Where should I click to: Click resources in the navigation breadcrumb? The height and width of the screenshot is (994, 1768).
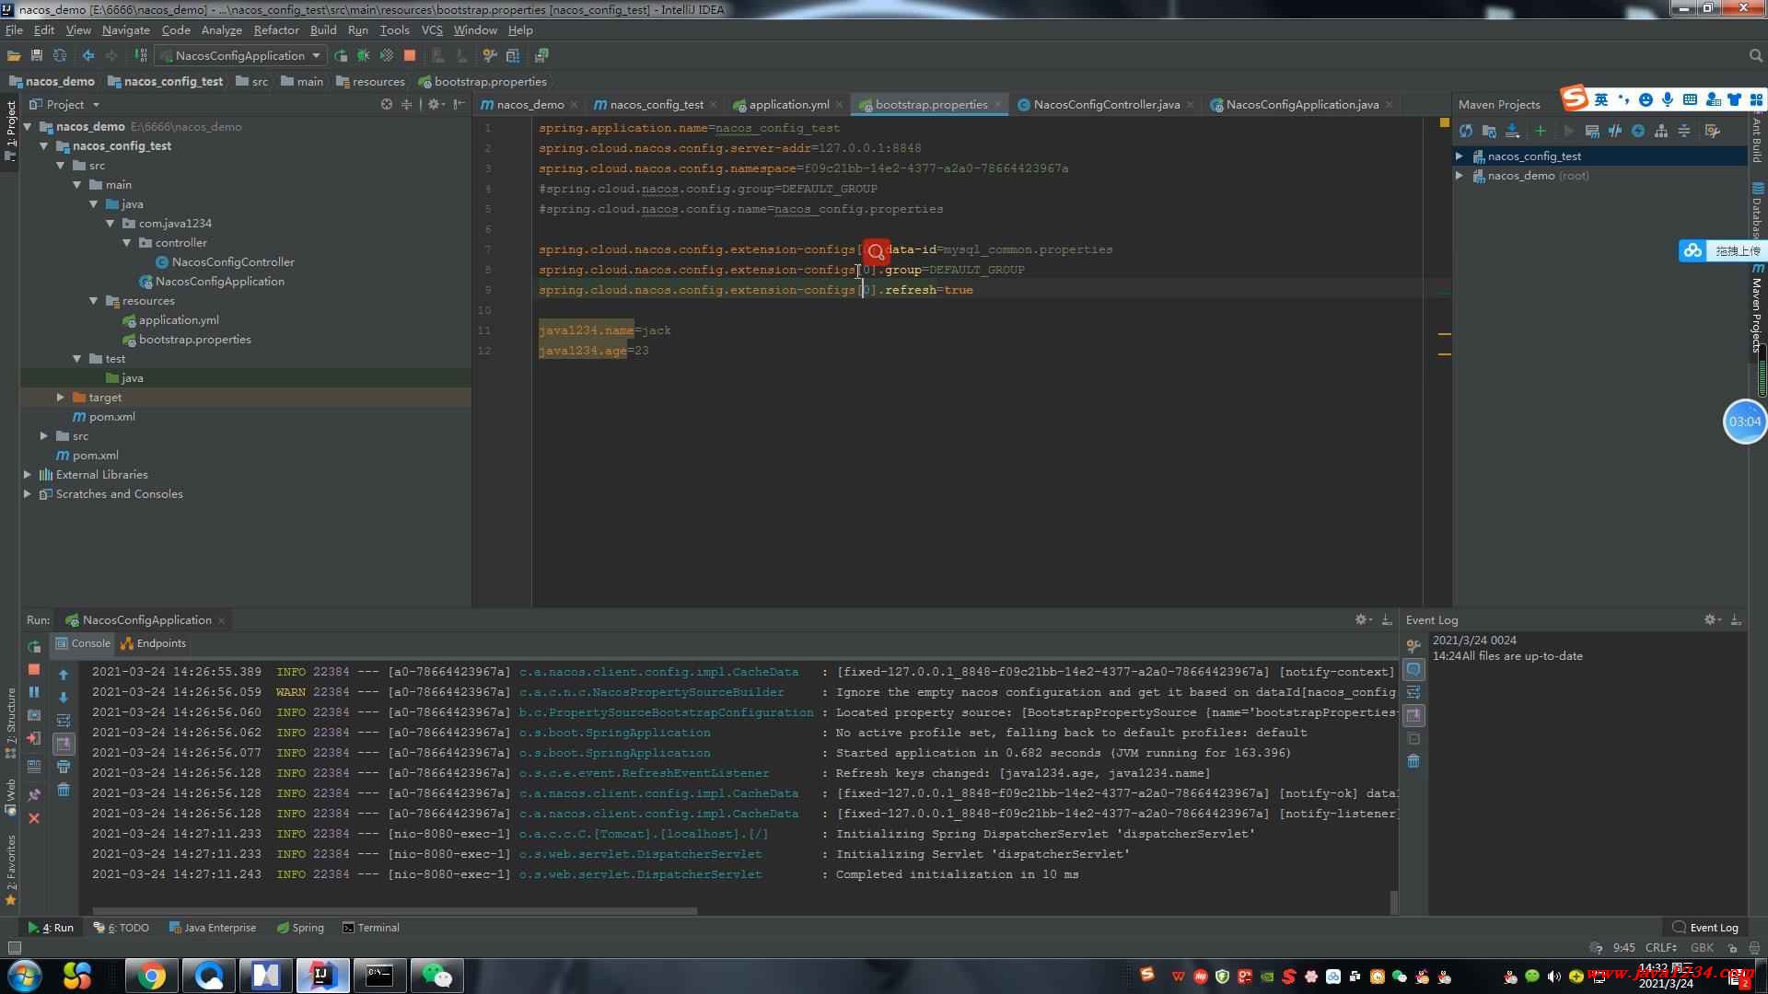tap(371, 82)
